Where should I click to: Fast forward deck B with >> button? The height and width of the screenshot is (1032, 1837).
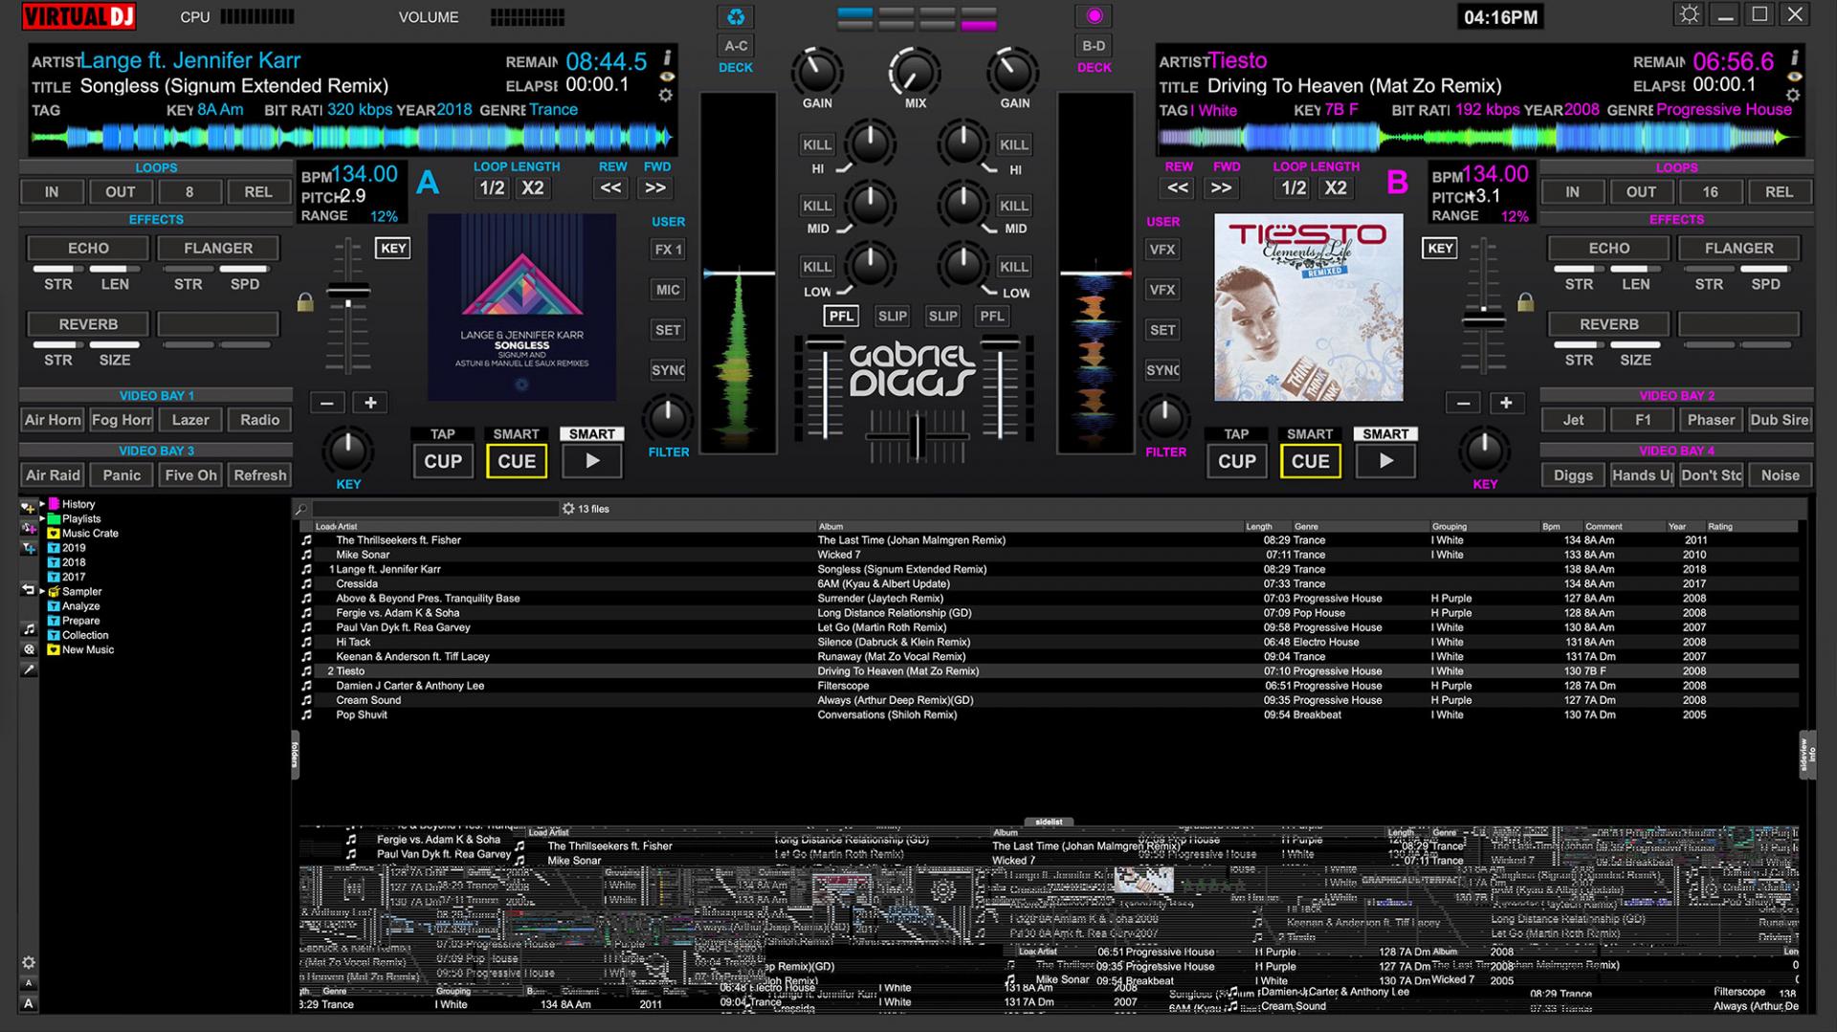(1221, 187)
